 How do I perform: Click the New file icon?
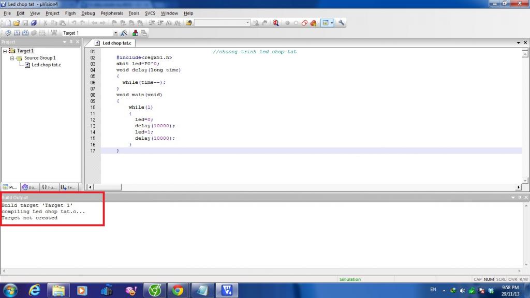point(8,23)
